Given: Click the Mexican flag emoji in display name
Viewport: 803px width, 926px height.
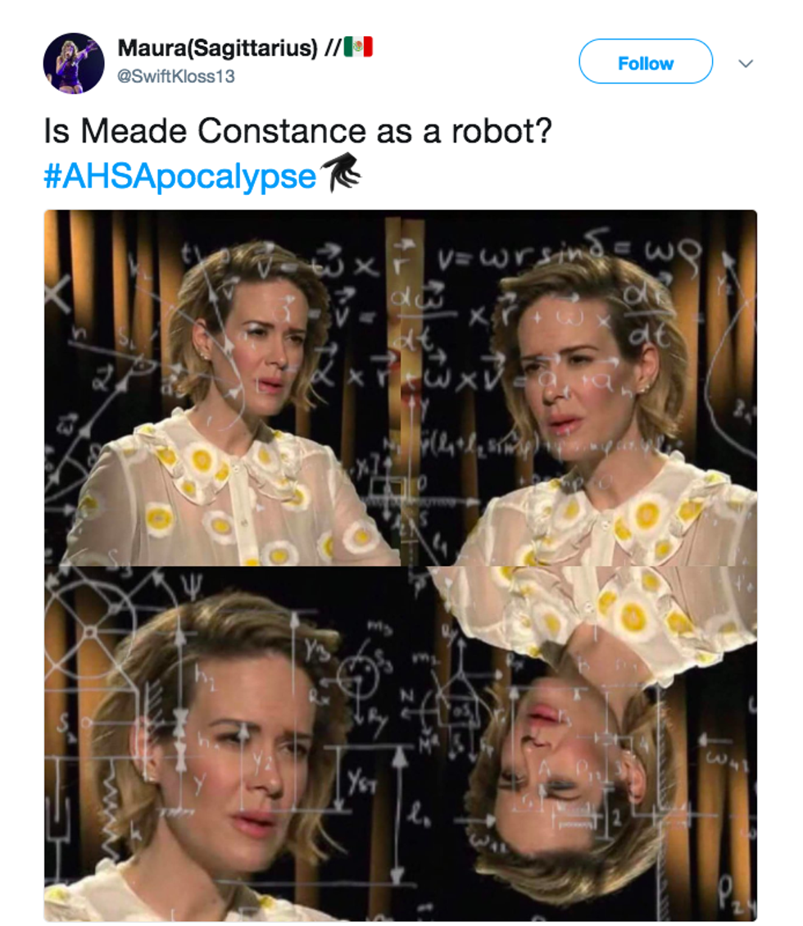Looking at the screenshot, I should coord(358,47).
